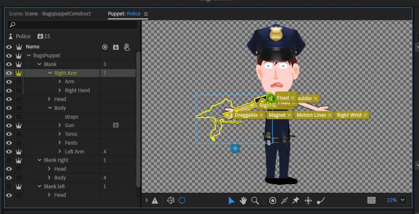This screenshot has width=419, height=214.
Task: Select the Hand pan tool
Action: [243, 201]
